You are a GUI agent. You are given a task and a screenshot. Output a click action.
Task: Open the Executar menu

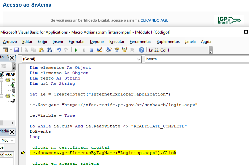click(x=117, y=42)
